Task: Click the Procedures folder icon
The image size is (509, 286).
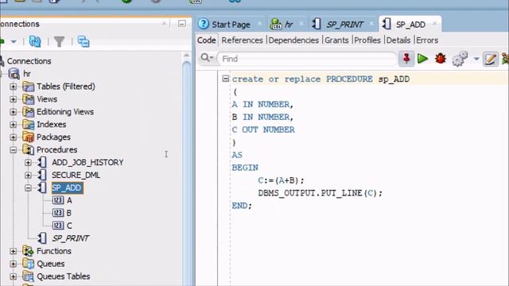Action: [x=29, y=150]
